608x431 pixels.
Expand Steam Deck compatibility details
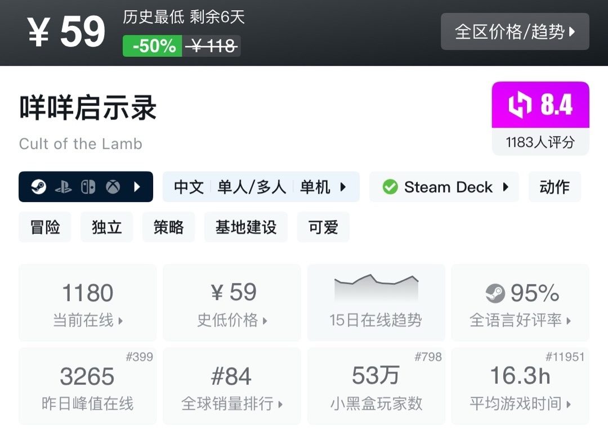point(506,187)
